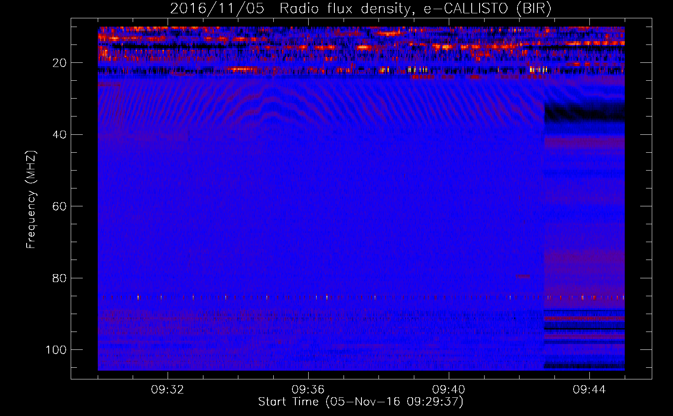Click the small red burst near 80 MHz at 09:42
The height and width of the screenshot is (416, 673).
(x=522, y=276)
